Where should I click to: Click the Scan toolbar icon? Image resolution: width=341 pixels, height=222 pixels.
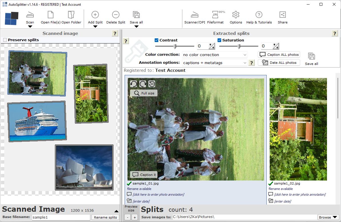(30, 15)
